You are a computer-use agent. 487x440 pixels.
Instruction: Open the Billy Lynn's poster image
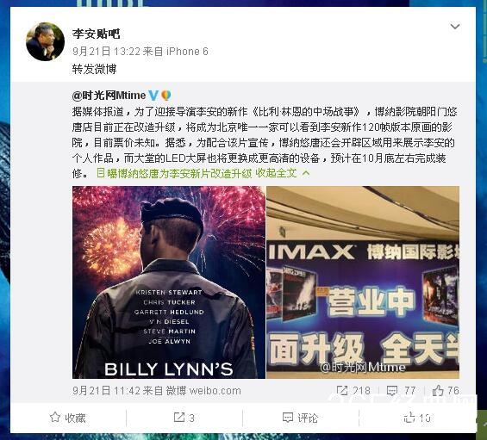click(x=169, y=282)
